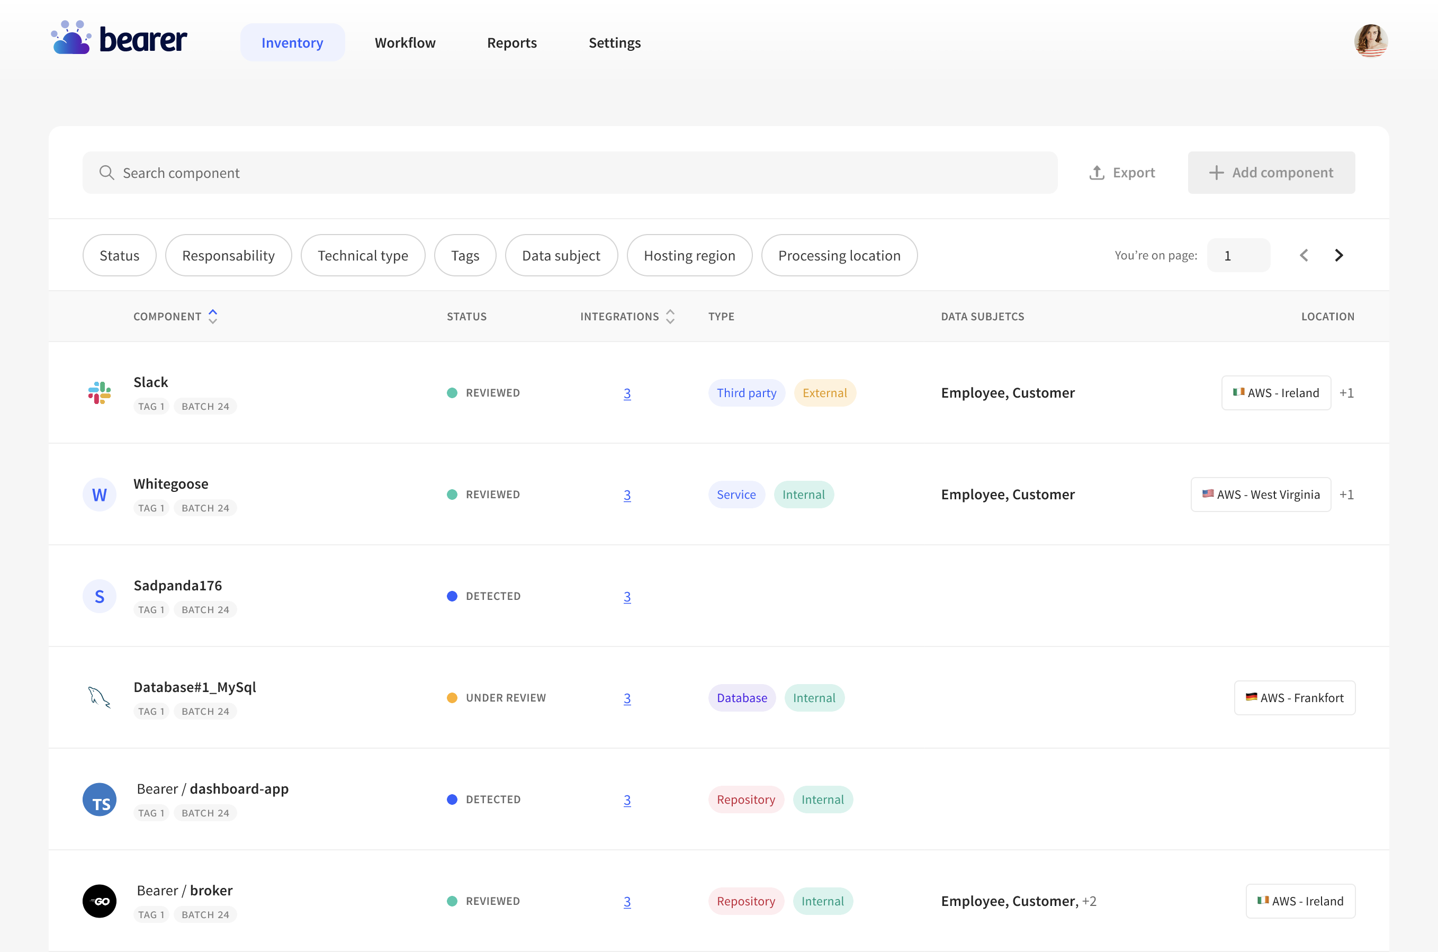
Task: Click the Bearer logo icon
Action: pos(71,38)
